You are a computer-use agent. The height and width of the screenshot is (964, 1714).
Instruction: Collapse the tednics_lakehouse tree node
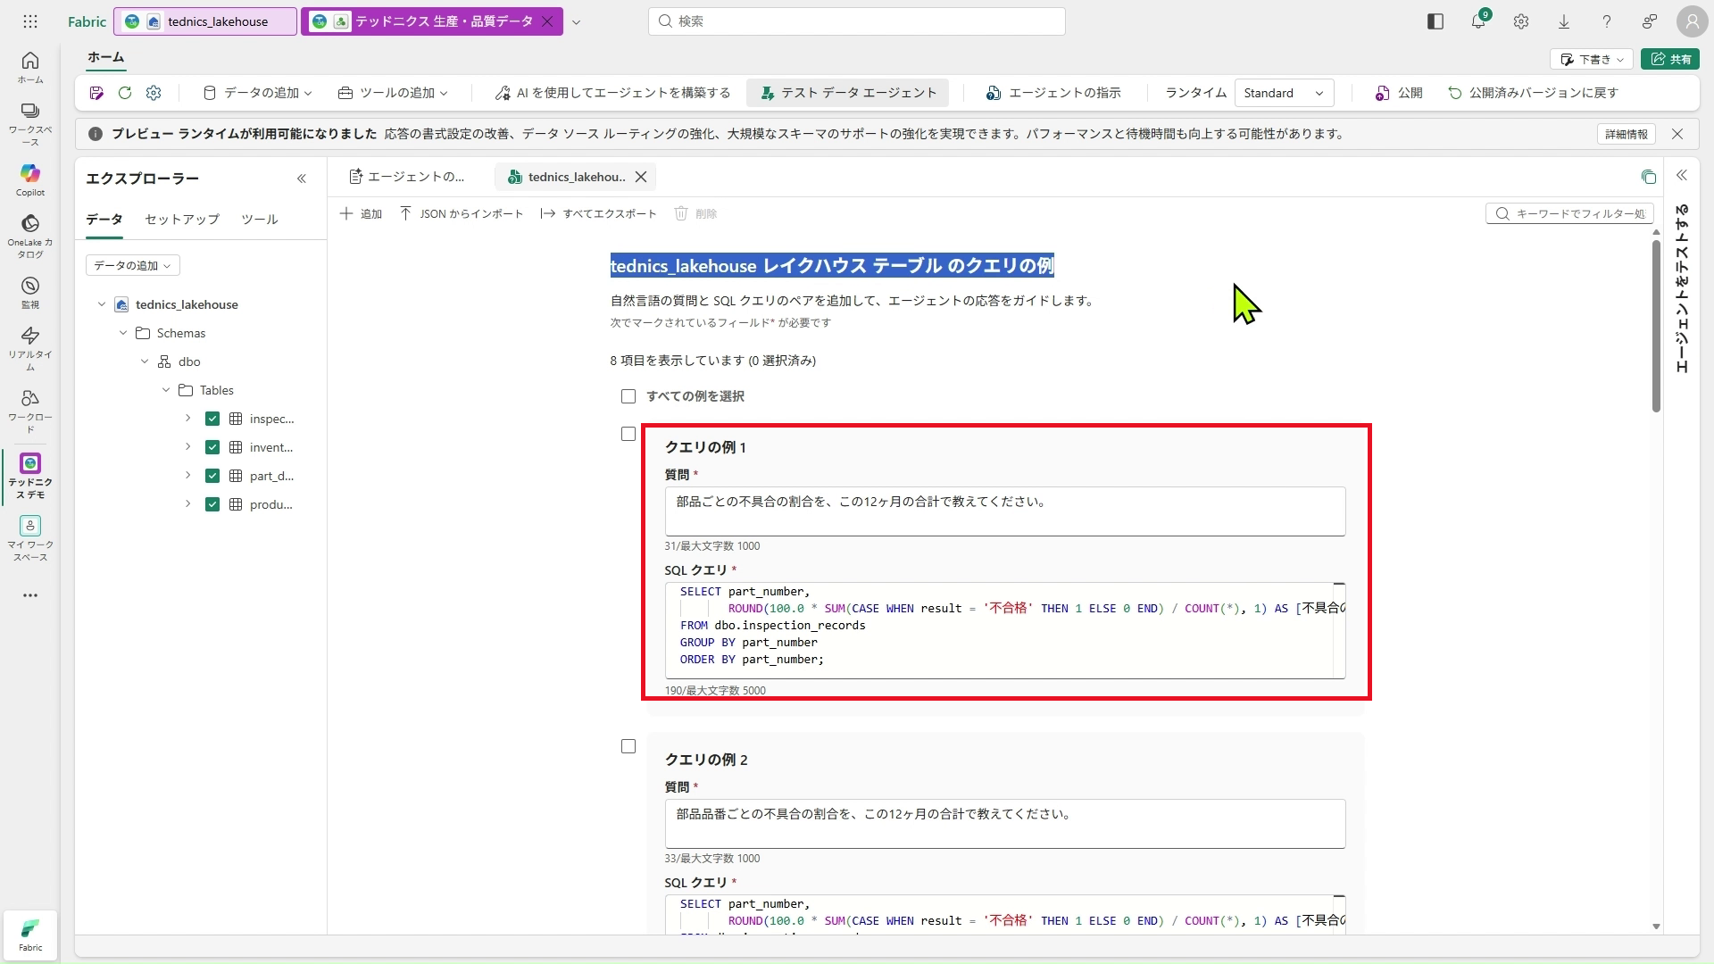[x=102, y=304]
